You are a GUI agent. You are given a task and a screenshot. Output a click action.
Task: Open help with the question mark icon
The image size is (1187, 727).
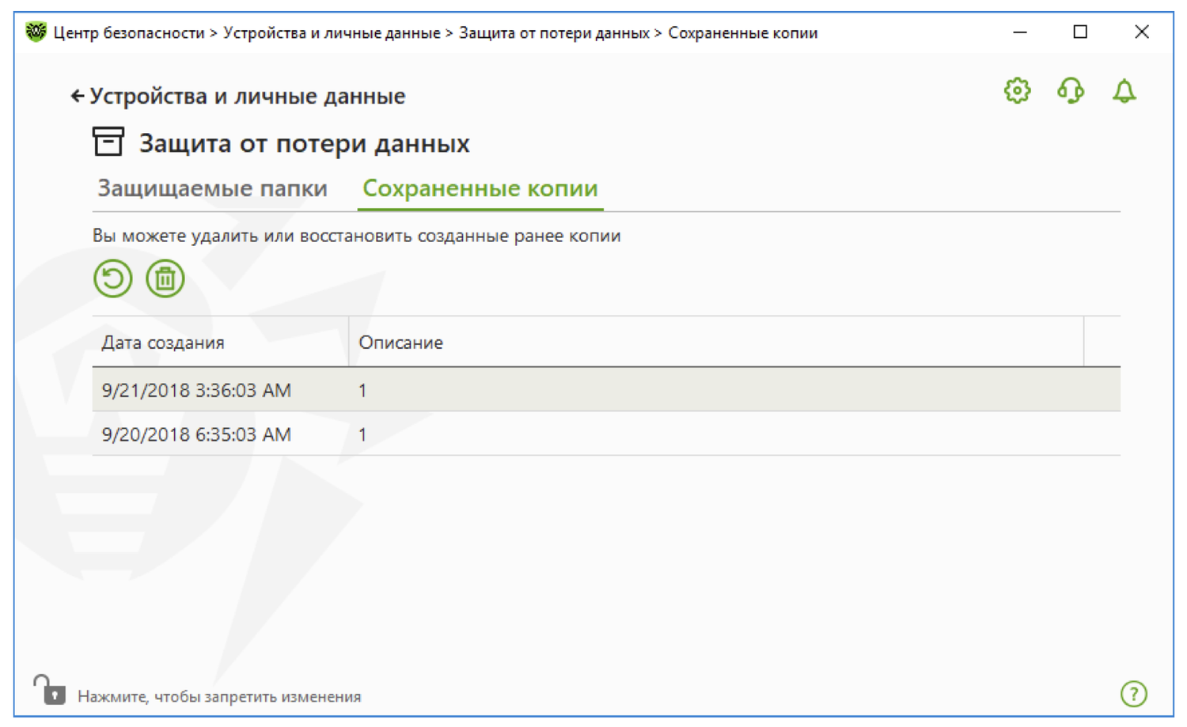1133,694
